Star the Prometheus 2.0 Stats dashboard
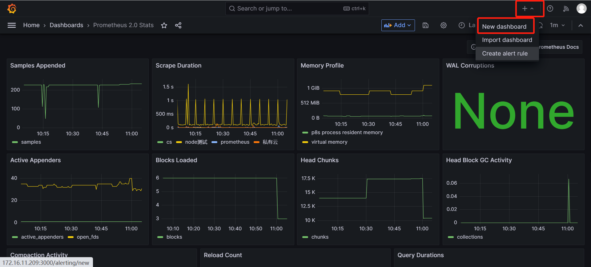Screen dimensions: 591x267 coord(164,25)
